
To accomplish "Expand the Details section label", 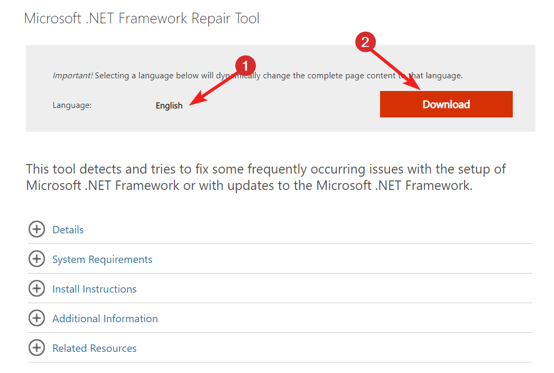I will [68, 230].
